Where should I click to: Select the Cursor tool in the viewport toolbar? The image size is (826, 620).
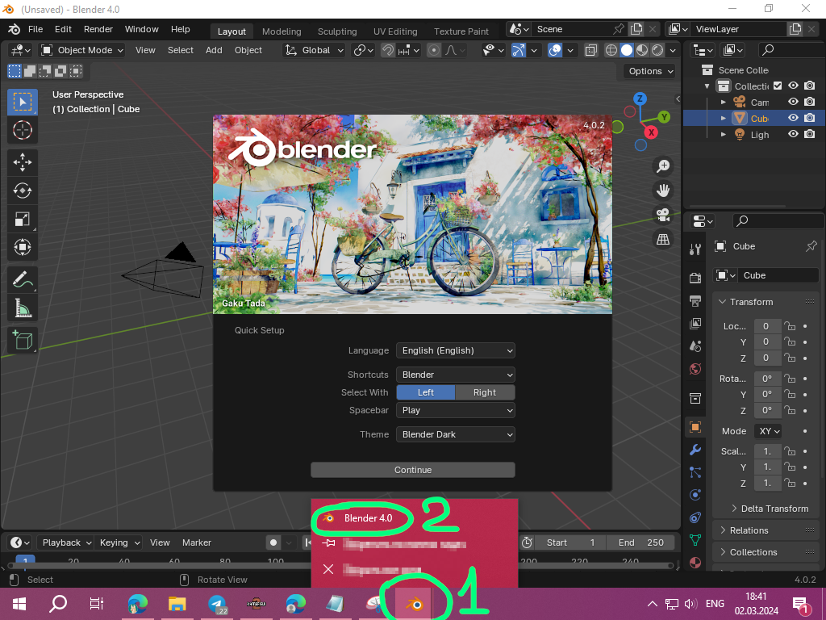coord(22,130)
